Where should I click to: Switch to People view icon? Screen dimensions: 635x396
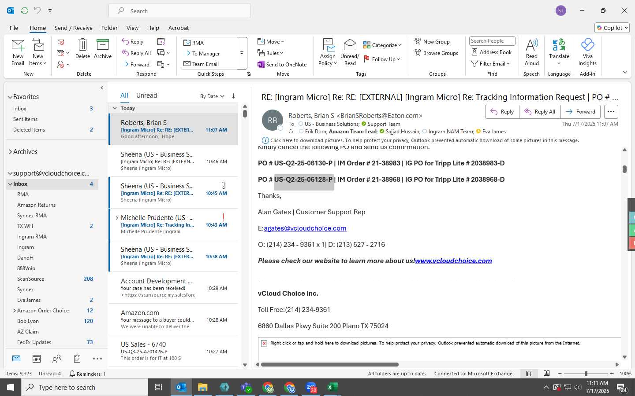(x=56, y=359)
